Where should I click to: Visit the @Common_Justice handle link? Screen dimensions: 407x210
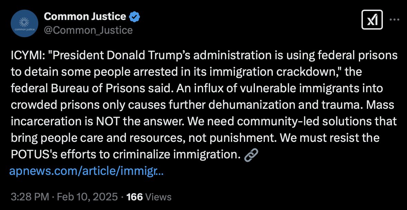88,30
